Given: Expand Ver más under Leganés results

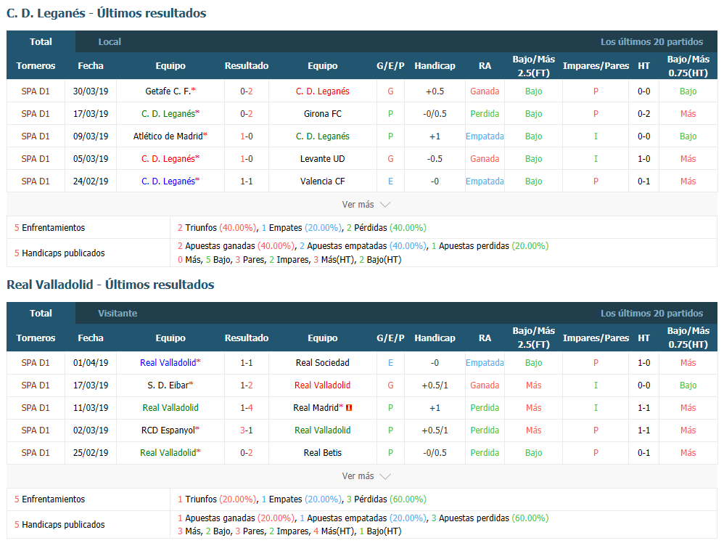Looking at the screenshot, I should [366, 204].
